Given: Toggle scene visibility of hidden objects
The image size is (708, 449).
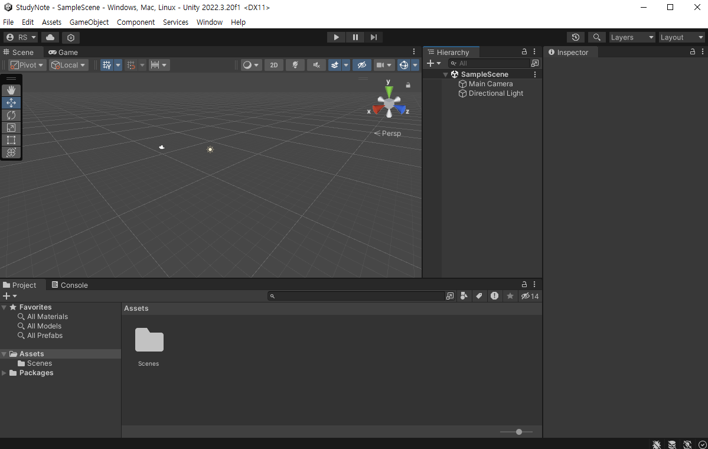Looking at the screenshot, I should pyautogui.click(x=361, y=65).
